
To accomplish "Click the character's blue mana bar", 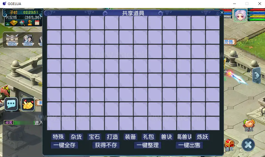I will (x=257, y=13).
